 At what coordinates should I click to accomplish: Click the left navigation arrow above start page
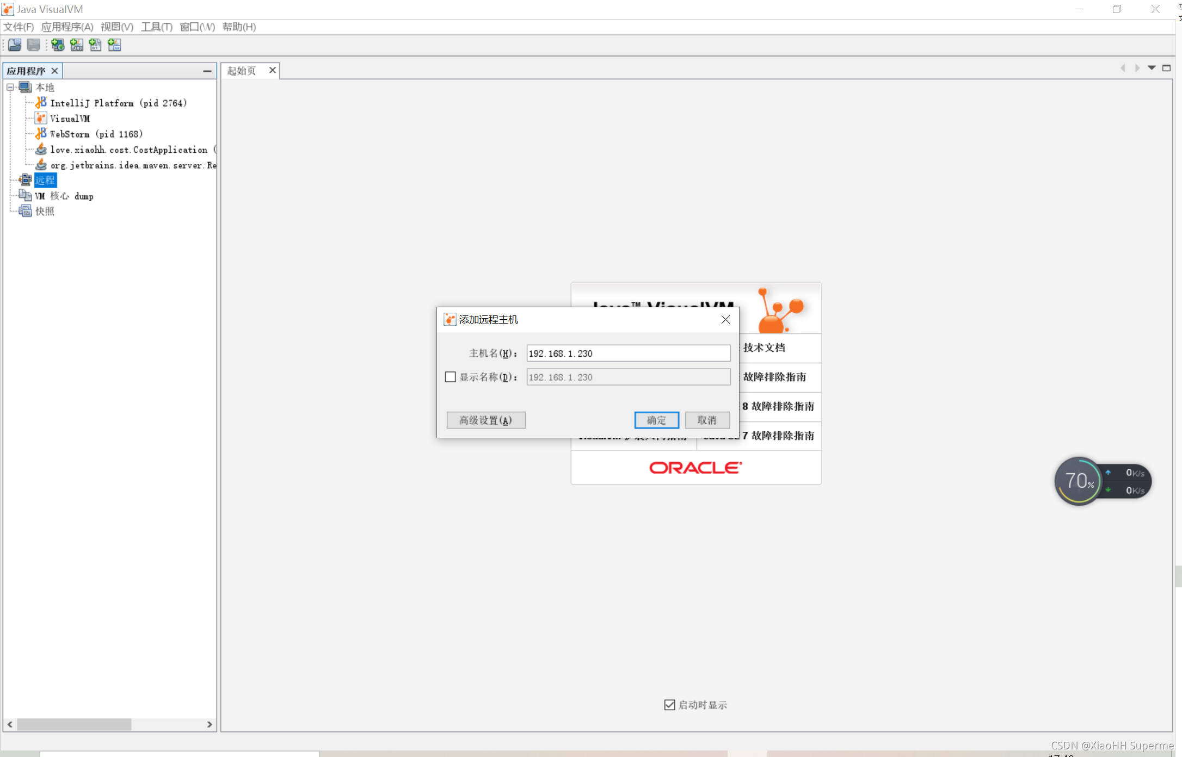[x=1123, y=67]
